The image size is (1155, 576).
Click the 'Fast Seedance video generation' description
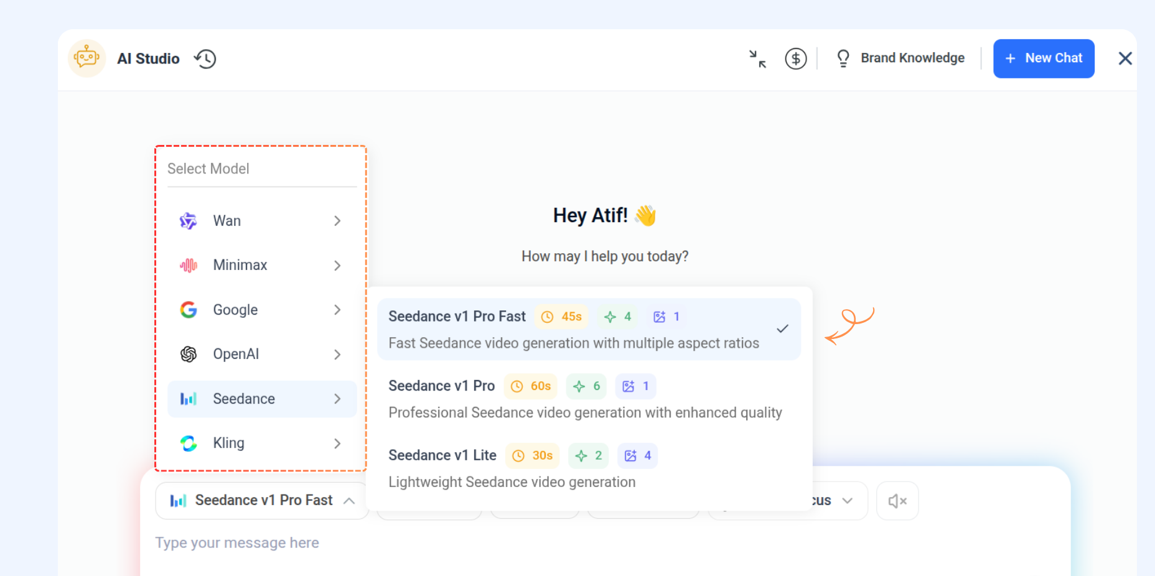(x=574, y=343)
